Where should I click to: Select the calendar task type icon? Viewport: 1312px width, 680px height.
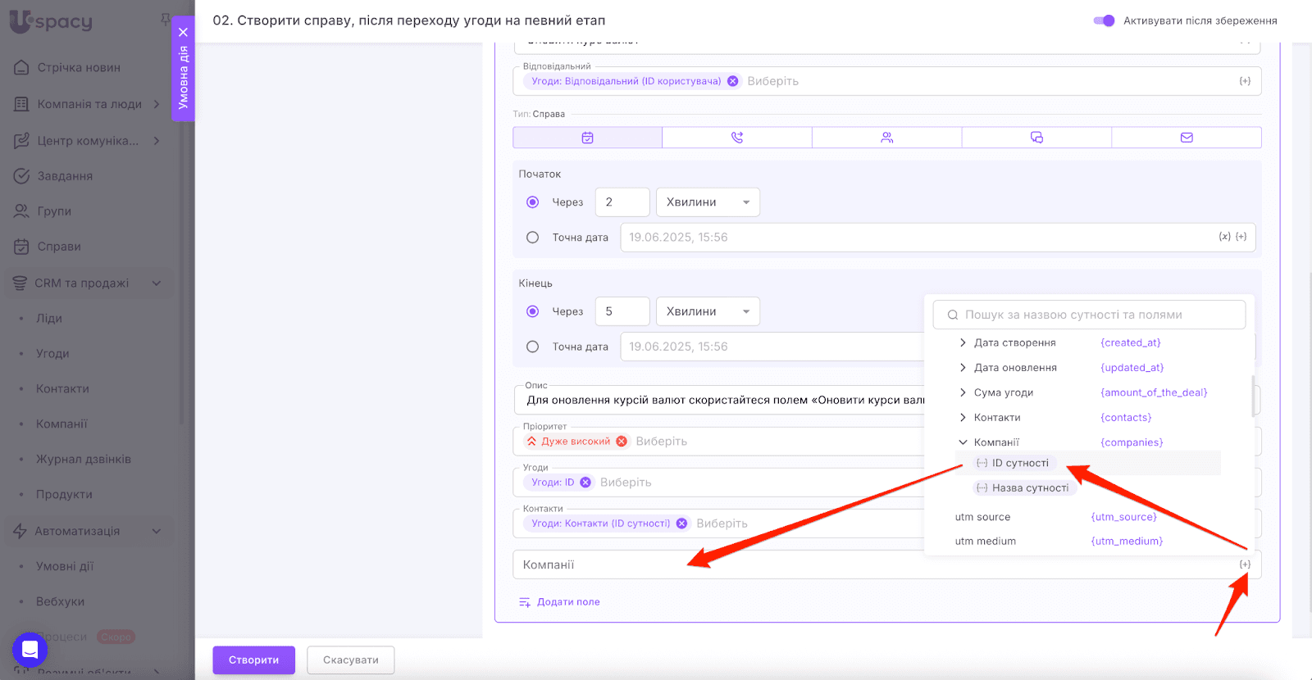(x=587, y=138)
